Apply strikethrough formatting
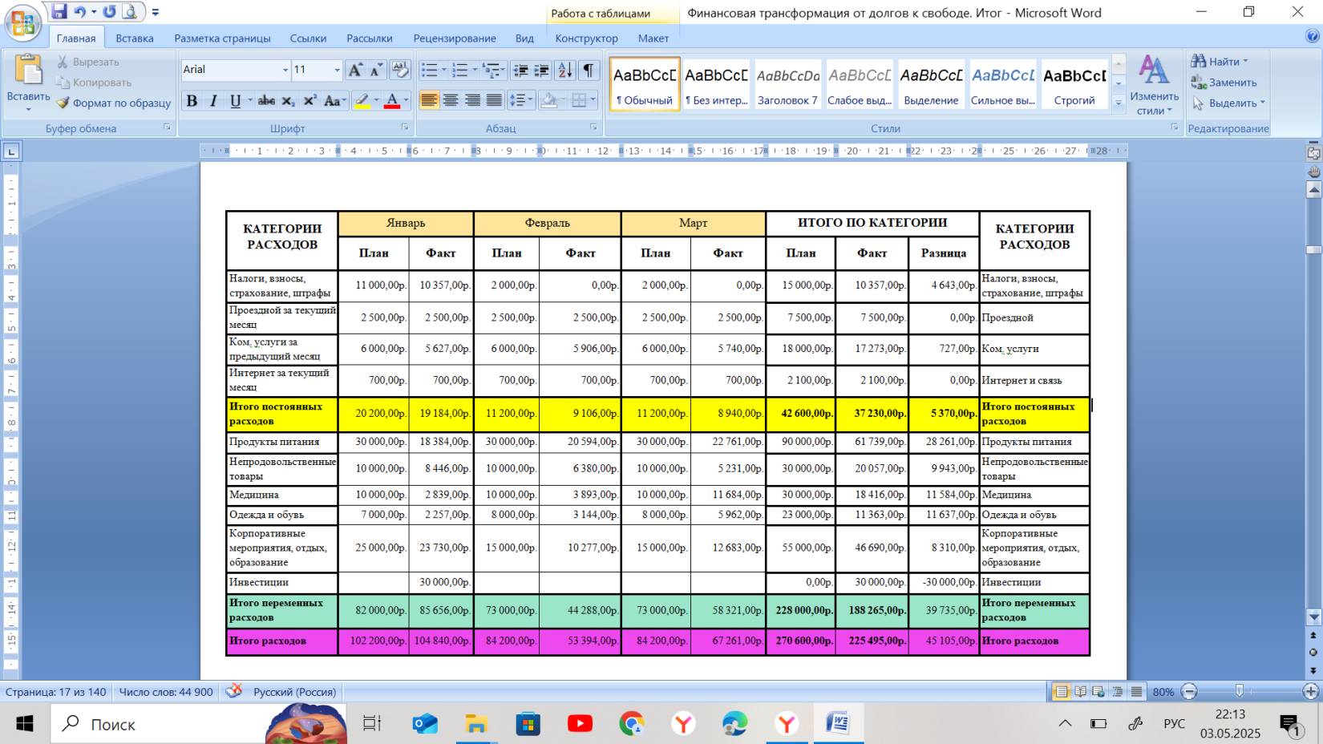This screenshot has width=1323, height=744. click(x=266, y=101)
